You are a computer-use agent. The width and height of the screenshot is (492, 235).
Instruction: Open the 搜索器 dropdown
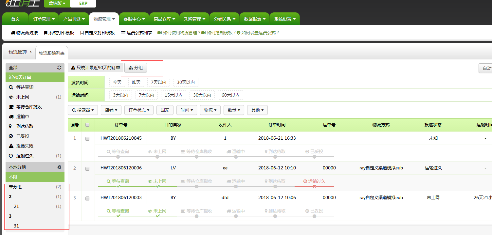(83, 110)
